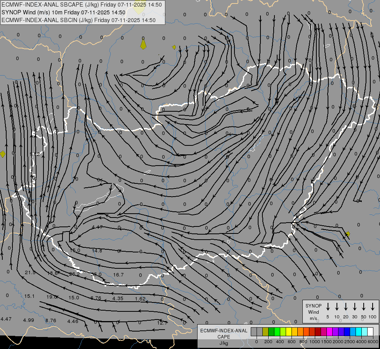Click the 6.76 CAPE value on map
The height and width of the screenshot is (349, 380).
tap(96, 298)
